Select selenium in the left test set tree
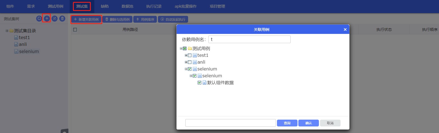The image size is (439, 133). pyautogui.click(x=29, y=51)
